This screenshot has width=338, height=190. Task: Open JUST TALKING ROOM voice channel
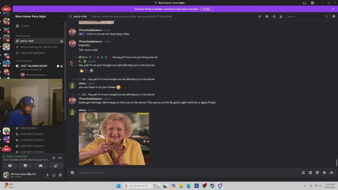click(34, 66)
